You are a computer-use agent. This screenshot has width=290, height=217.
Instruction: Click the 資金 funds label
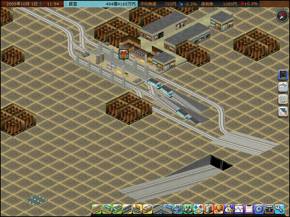tap(73, 4)
